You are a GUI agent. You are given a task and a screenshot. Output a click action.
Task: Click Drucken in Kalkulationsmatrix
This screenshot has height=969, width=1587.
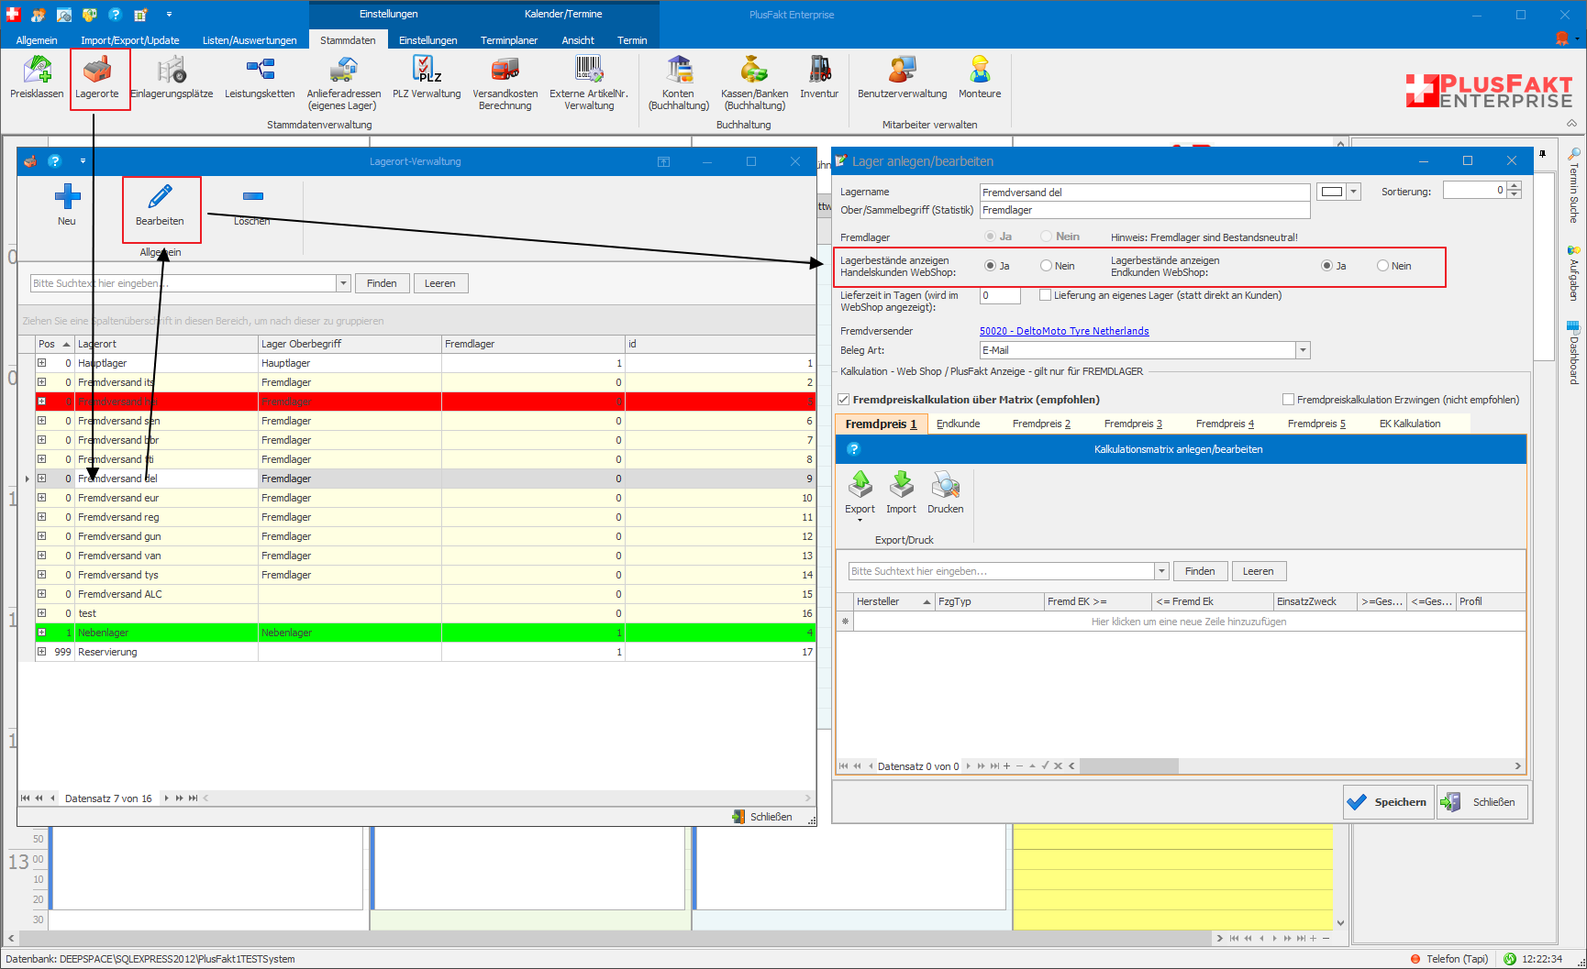click(945, 493)
